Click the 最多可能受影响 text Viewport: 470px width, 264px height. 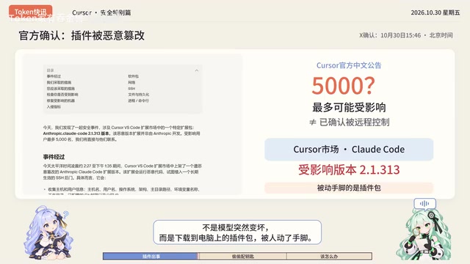tap(349, 107)
